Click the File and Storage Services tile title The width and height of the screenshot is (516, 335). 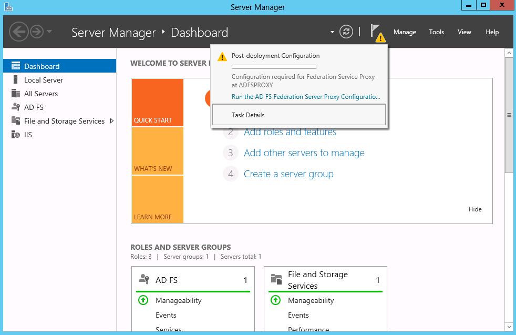(318, 280)
